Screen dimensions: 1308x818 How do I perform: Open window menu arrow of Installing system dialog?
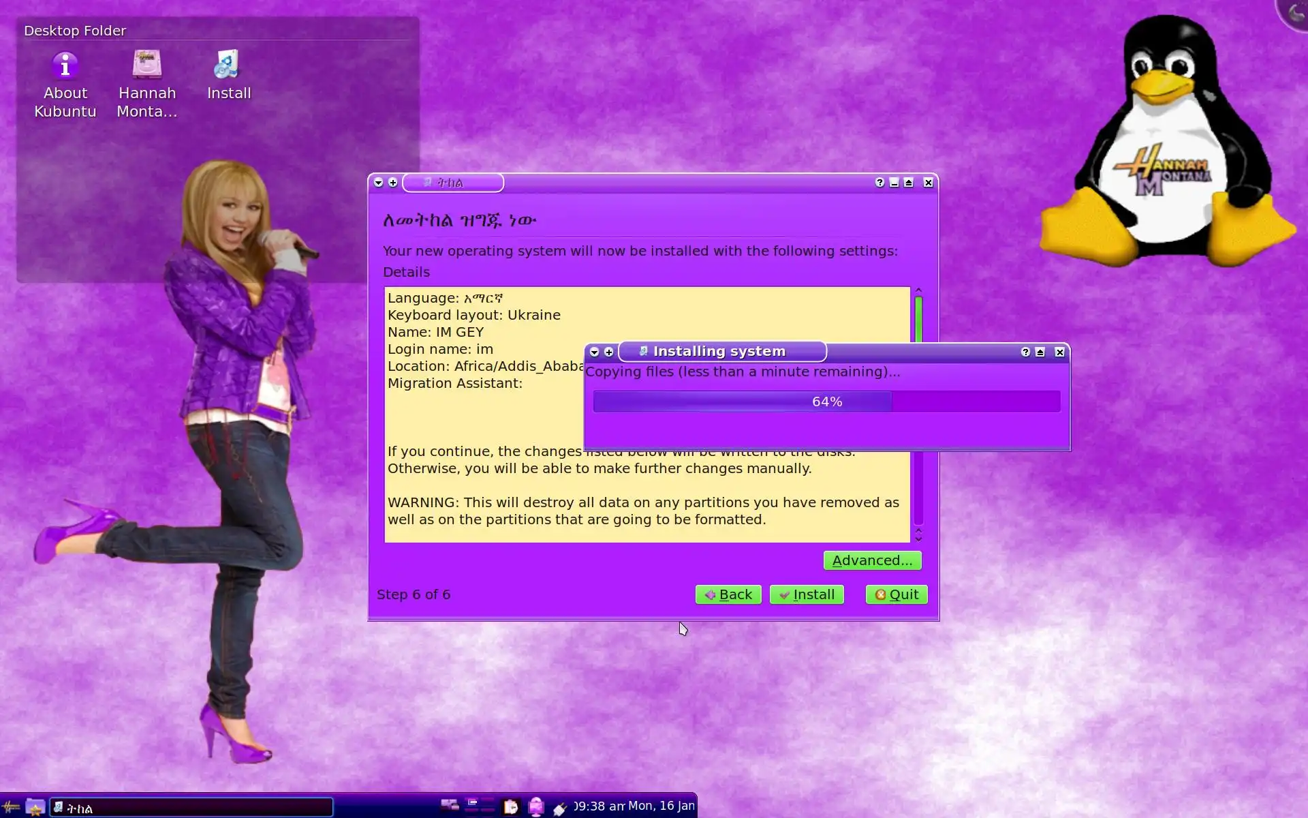(595, 352)
